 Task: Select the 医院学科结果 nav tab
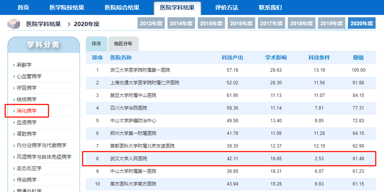[177, 8]
